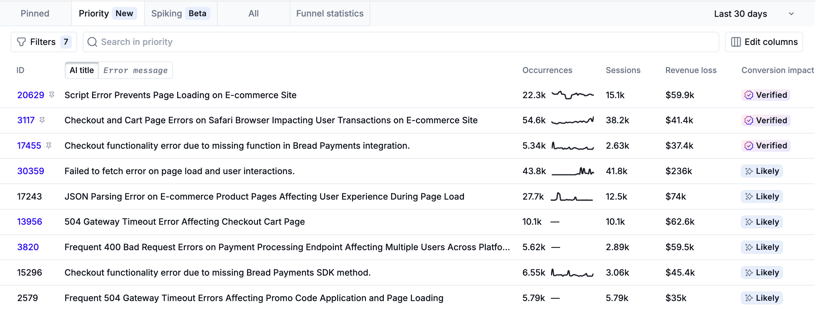Open issue link 30359
The width and height of the screenshot is (816, 310).
pos(30,171)
